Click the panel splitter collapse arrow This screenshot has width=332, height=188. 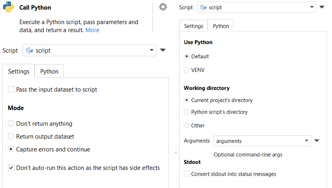click(176, 152)
